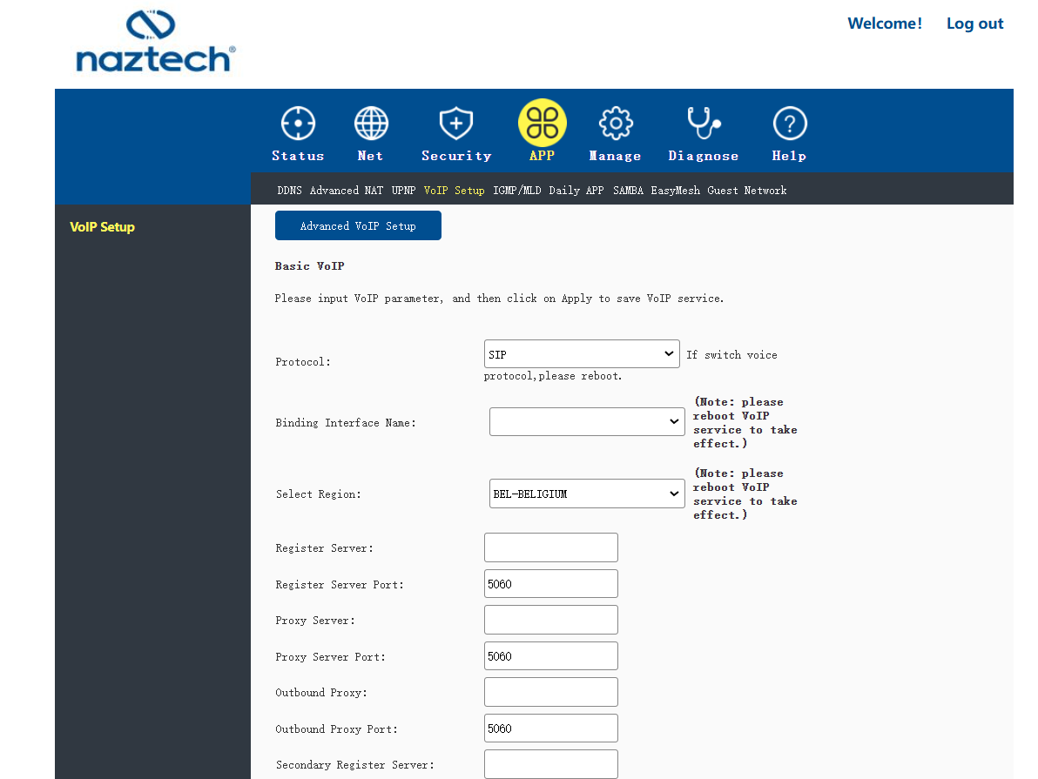
Task: Open the IGMP/MLD submenu
Action: (517, 191)
